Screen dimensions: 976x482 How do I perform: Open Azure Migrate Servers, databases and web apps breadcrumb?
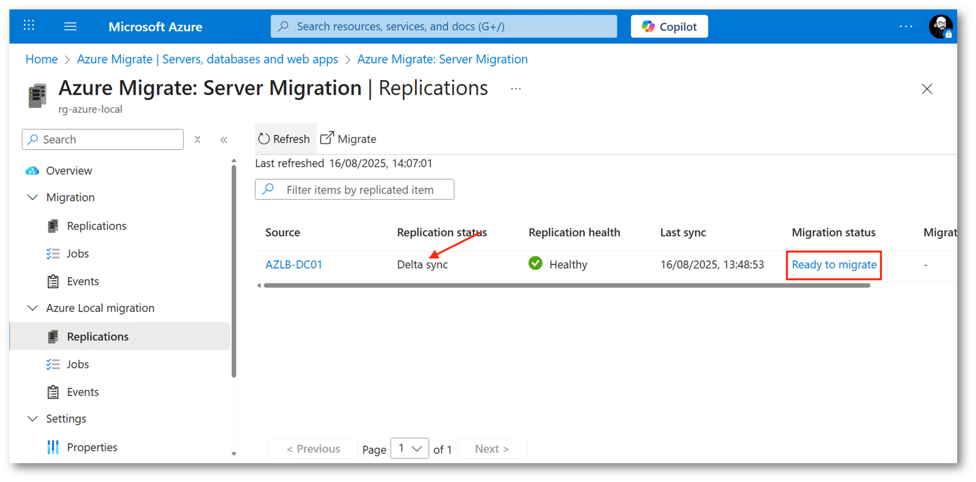[x=207, y=59]
